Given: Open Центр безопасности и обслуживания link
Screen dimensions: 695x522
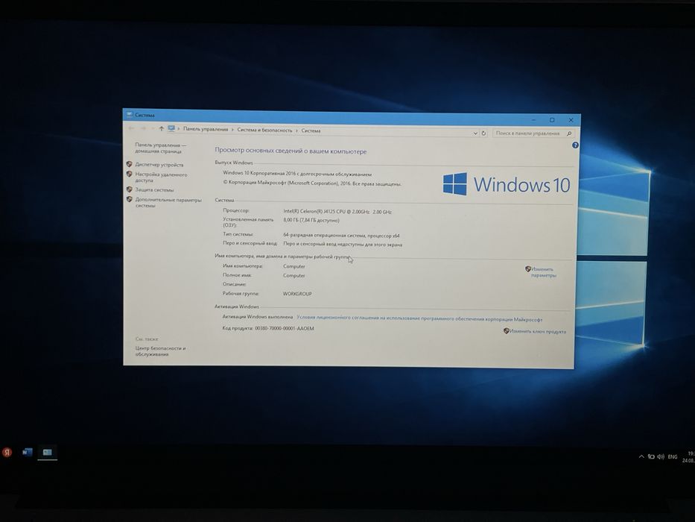Looking at the screenshot, I should [160, 351].
